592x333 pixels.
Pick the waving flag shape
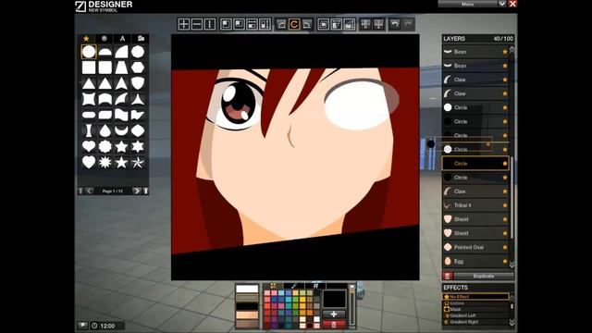point(121,115)
